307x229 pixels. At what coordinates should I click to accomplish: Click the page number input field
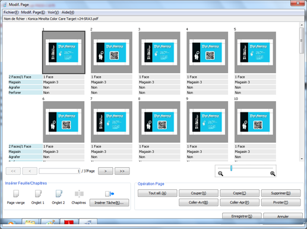click(59, 171)
